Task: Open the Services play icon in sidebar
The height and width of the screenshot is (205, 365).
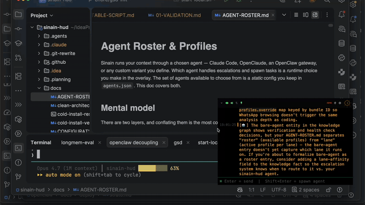Action: [x=18, y=134]
